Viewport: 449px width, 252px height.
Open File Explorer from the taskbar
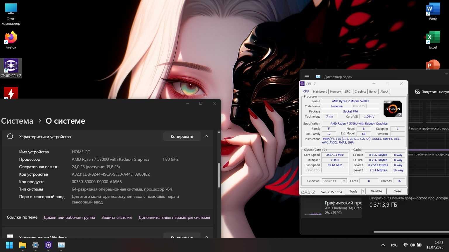pyautogui.click(x=23, y=245)
